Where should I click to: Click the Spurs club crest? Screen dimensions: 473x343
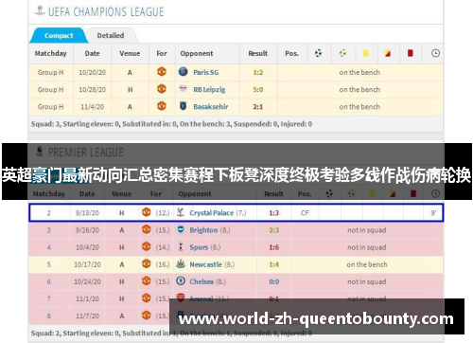[181, 246]
